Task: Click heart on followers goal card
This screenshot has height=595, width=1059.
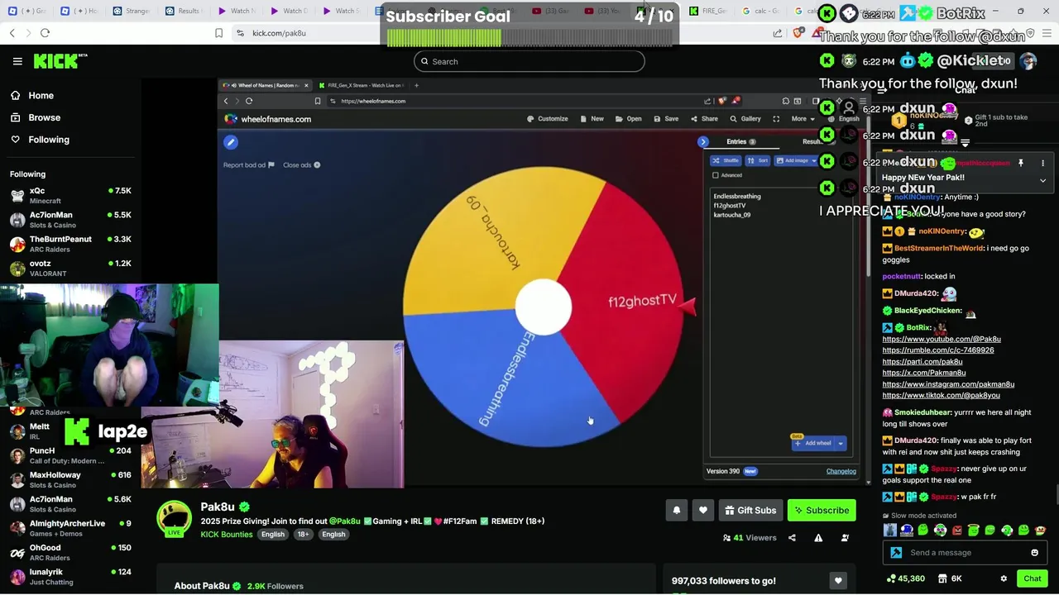Action: (x=838, y=581)
